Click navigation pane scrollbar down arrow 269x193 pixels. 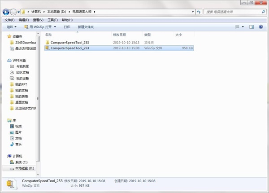pos(38,175)
